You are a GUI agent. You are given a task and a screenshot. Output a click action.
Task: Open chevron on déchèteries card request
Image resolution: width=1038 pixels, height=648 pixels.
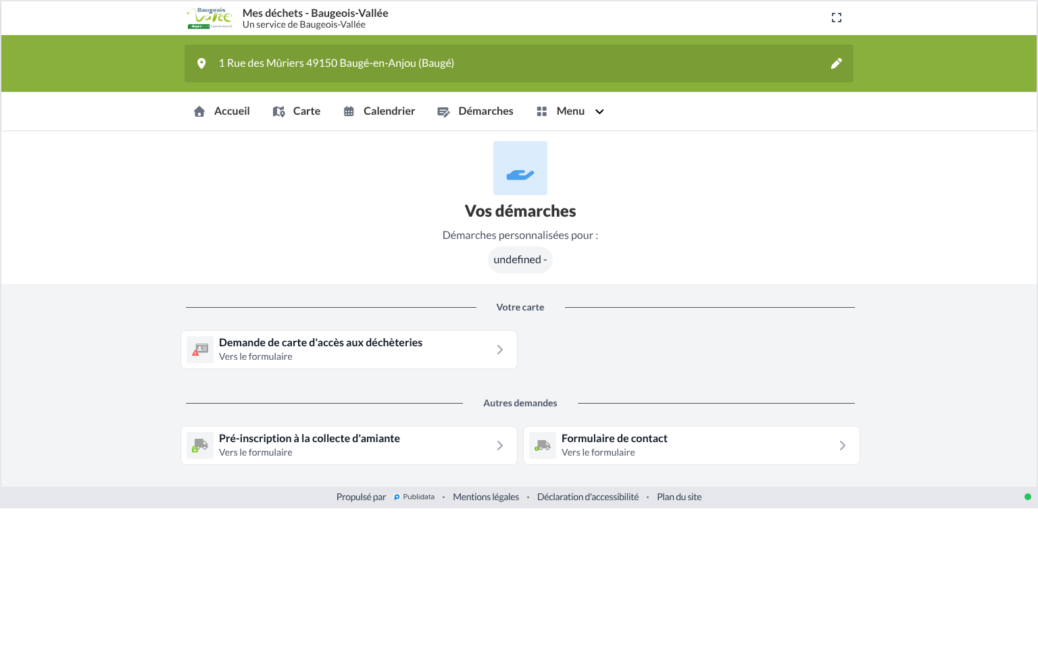point(500,350)
